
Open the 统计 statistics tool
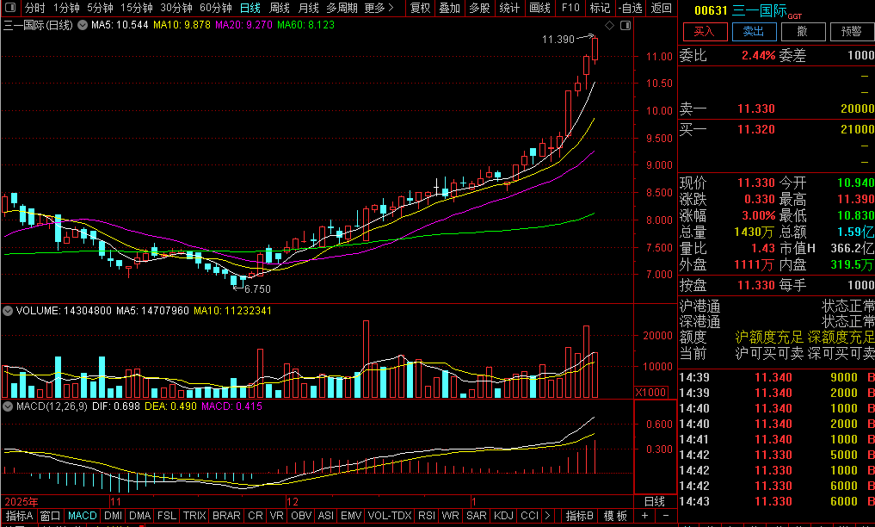point(509,8)
